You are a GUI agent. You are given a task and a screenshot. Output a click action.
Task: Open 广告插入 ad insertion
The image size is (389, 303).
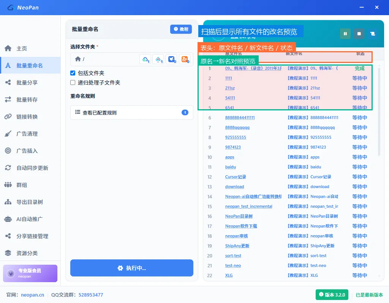click(x=30, y=151)
